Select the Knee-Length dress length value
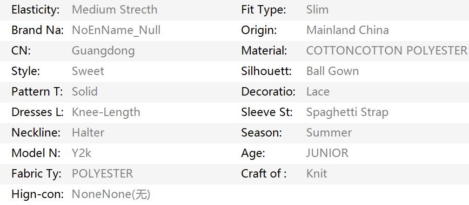This screenshot has height=205, width=469. coord(106,112)
